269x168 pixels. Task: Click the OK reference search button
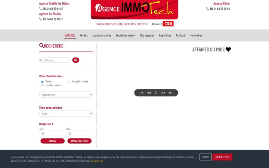tap(75, 60)
